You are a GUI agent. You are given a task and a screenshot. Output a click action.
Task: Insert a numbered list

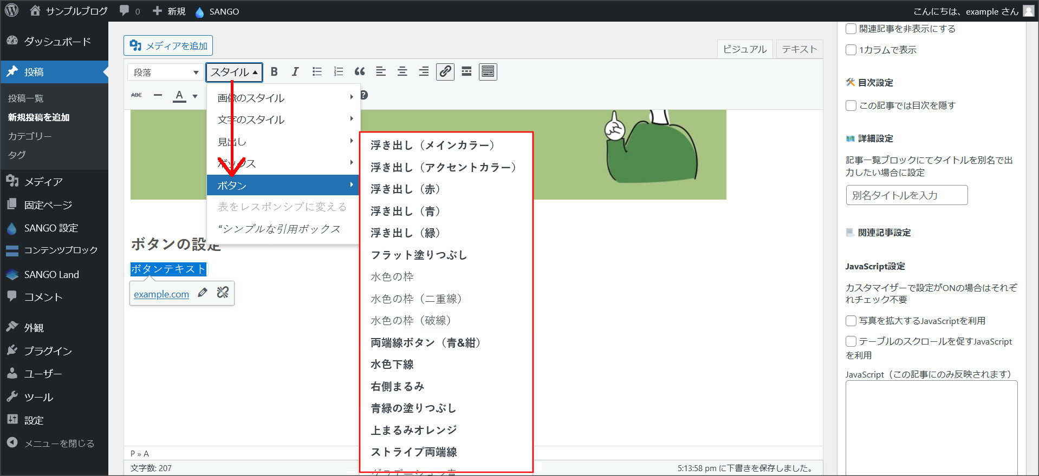[339, 72]
